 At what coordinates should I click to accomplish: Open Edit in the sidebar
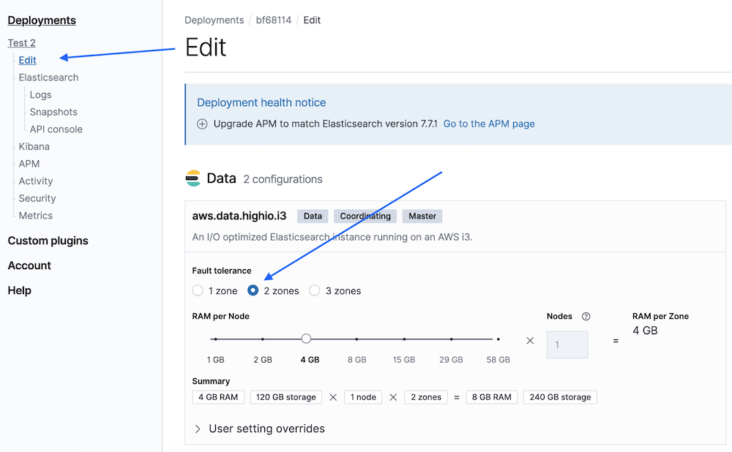pyautogui.click(x=28, y=60)
